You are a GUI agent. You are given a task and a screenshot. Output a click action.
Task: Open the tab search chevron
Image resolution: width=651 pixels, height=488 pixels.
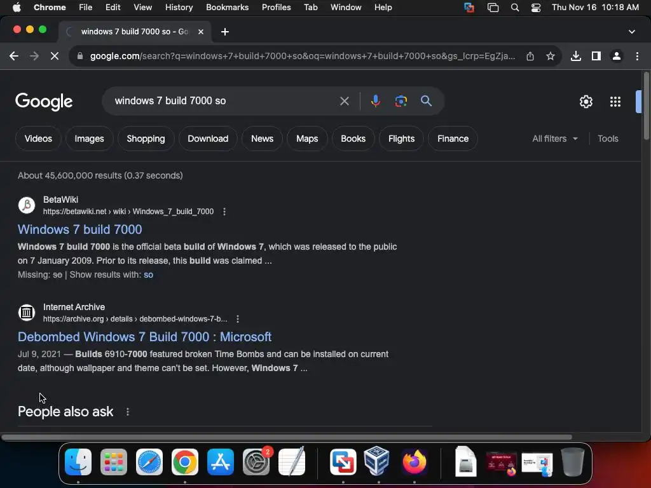pos(632,32)
